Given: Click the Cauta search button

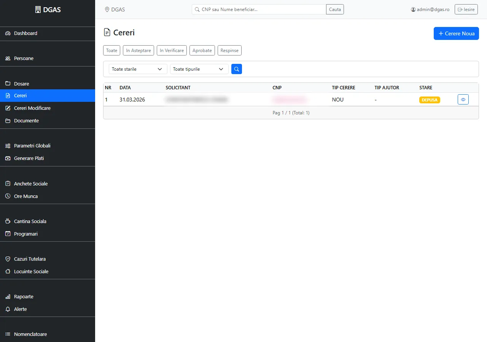Looking at the screenshot, I should click(335, 9).
